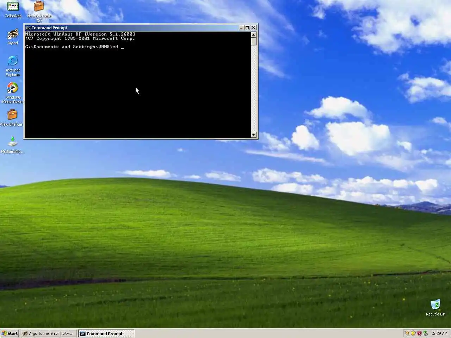Viewport: 451px width, 338px height.
Task: Open the Start menu
Action: [x=10, y=333]
